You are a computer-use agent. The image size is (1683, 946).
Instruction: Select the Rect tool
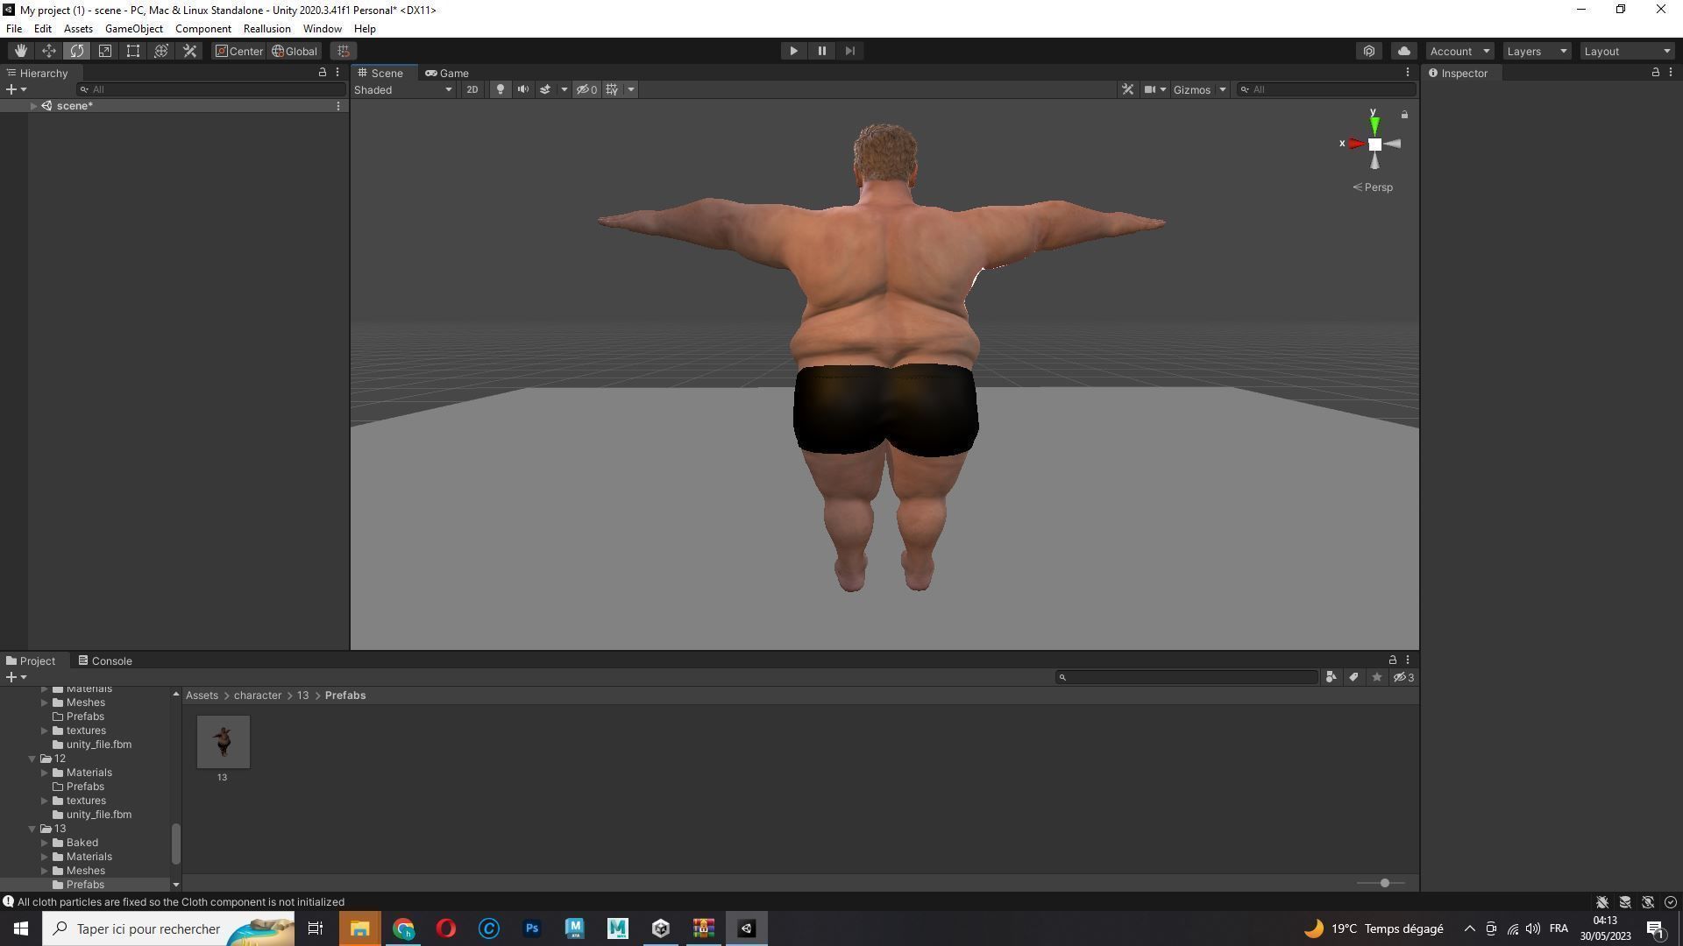coord(133,51)
